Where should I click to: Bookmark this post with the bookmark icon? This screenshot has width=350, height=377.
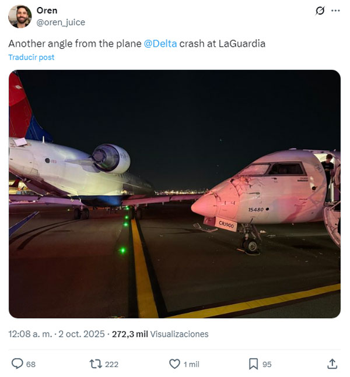pos(253,364)
